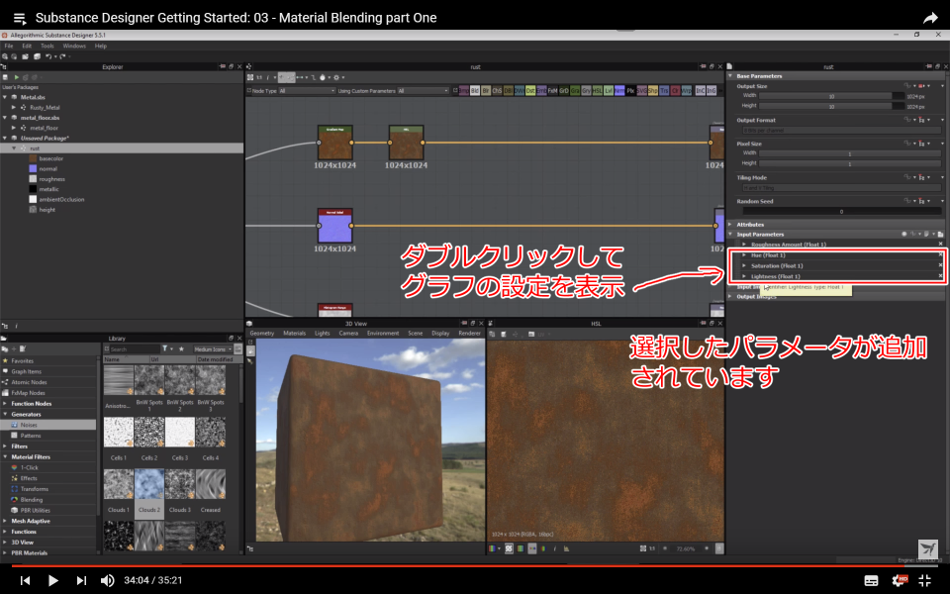Open the Library filter funnel icon
Image resolution: width=950 pixels, height=594 pixels.
tap(165, 349)
